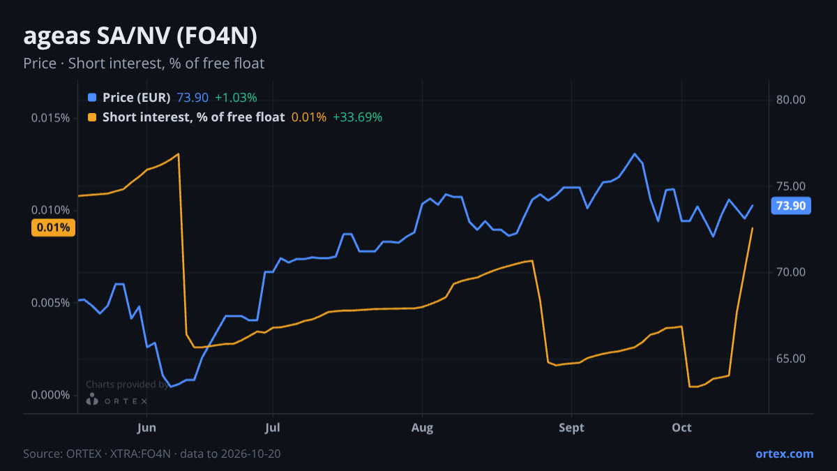The height and width of the screenshot is (471, 837).
Task: Click the Sept x-axis label
Action: [571, 427]
